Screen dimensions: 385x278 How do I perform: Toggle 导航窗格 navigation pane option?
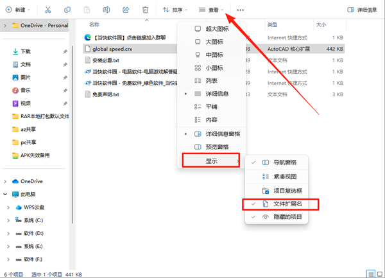point(286,163)
